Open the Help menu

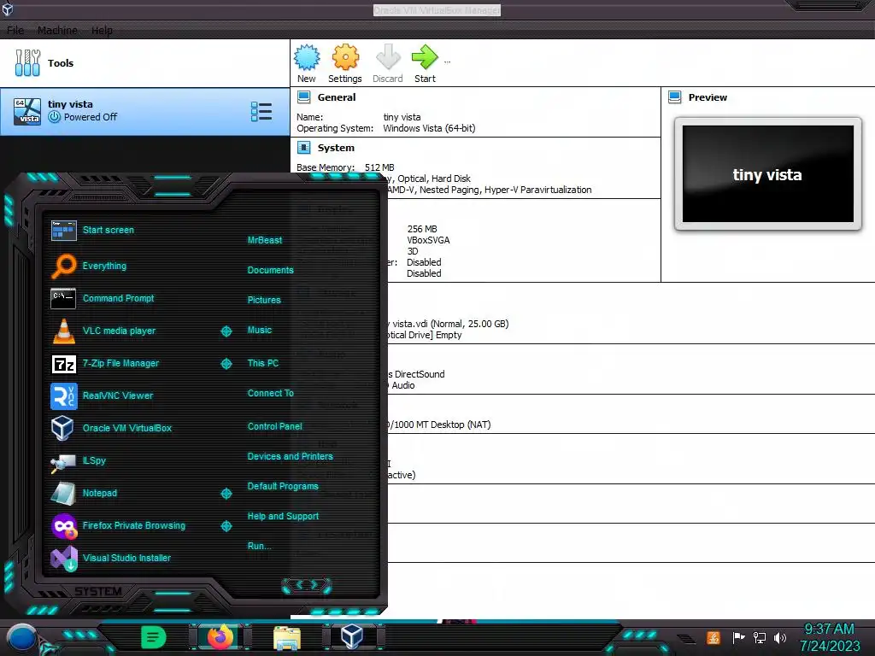pos(102,30)
